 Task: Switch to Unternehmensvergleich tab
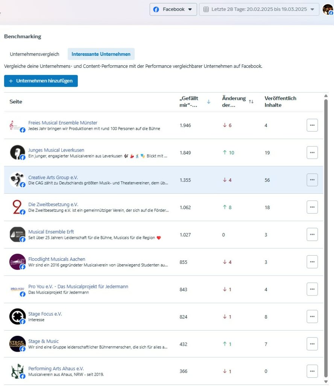(35, 54)
